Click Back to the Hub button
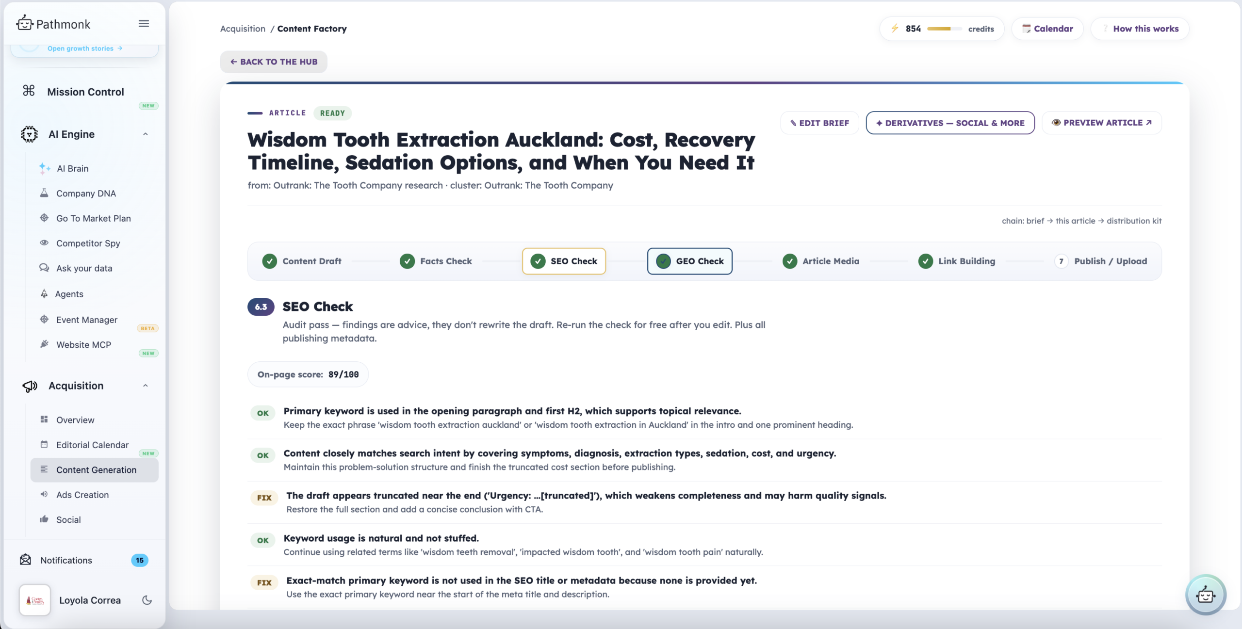The image size is (1242, 629). (x=274, y=62)
